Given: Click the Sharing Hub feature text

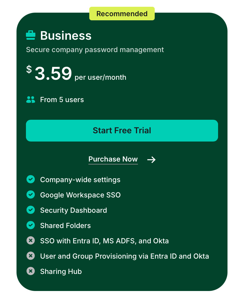Looking at the screenshot, I should pyautogui.click(x=61, y=272).
